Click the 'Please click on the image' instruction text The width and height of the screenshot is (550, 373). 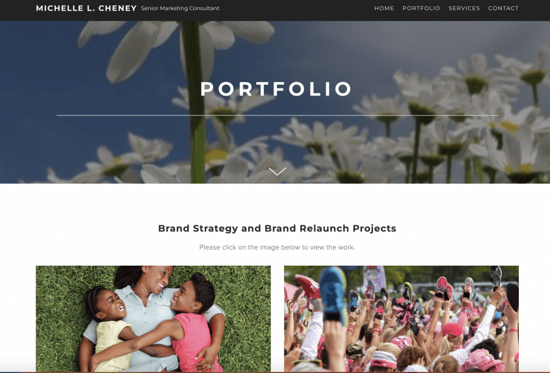[277, 247]
